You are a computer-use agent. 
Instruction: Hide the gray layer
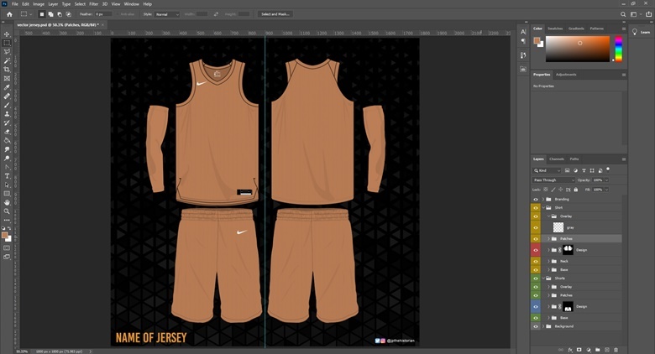coord(536,227)
